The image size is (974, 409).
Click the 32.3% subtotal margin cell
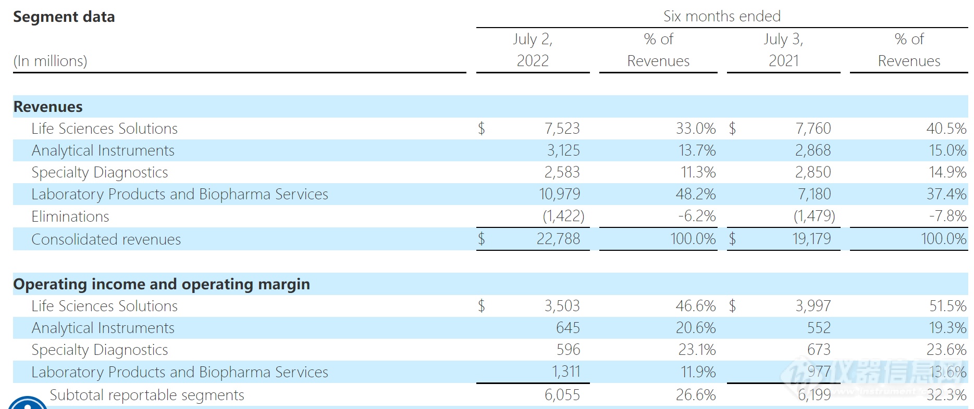point(946,395)
